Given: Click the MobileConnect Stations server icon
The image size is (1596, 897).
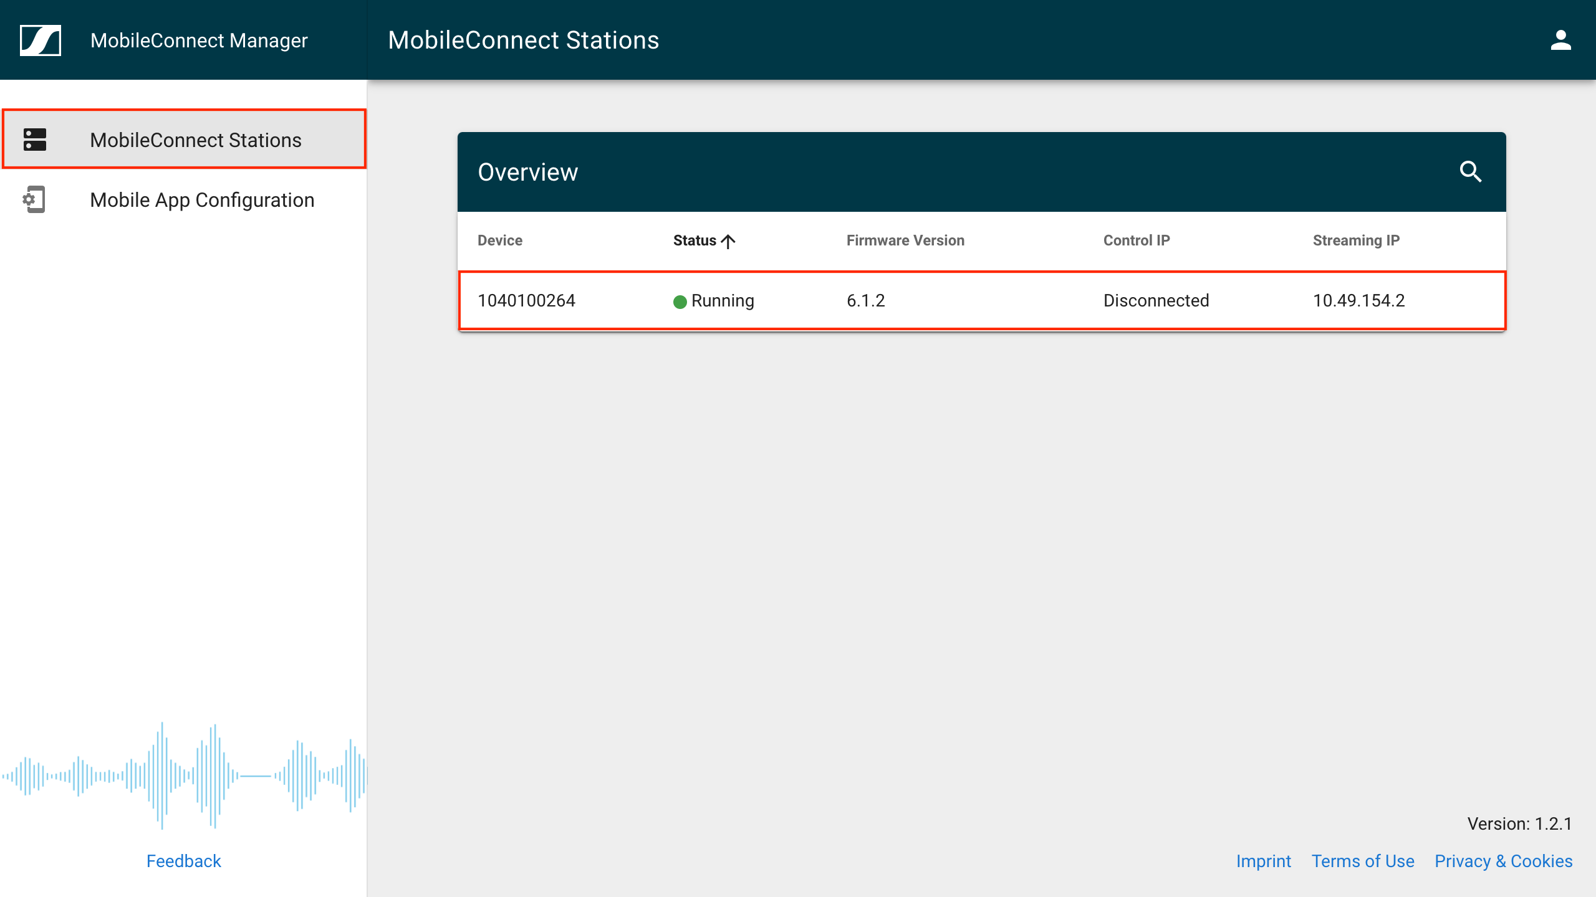Looking at the screenshot, I should point(35,140).
